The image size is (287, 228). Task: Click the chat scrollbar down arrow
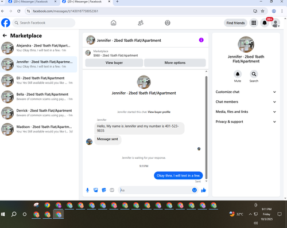pyautogui.click(x=206, y=181)
